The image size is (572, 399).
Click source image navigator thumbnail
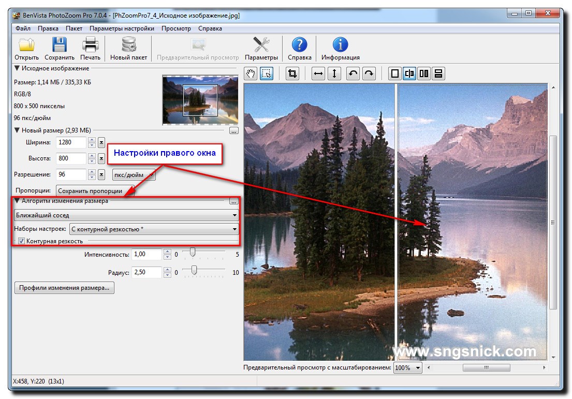coord(200,100)
